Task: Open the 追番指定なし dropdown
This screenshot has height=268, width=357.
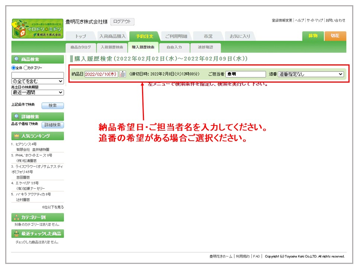Action: tap(311, 74)
